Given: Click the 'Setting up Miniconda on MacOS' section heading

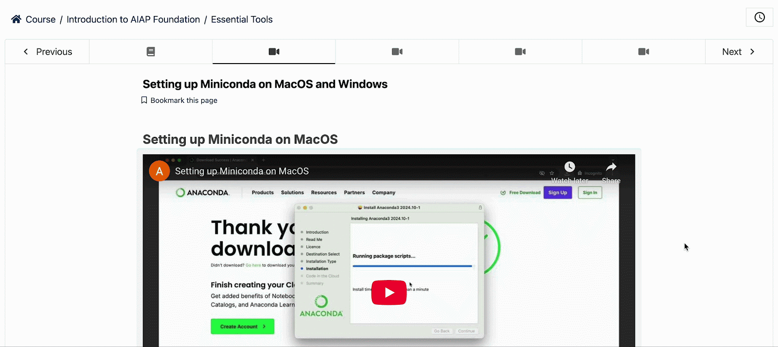Looking at the screenshot, I should tap(240, 139).
